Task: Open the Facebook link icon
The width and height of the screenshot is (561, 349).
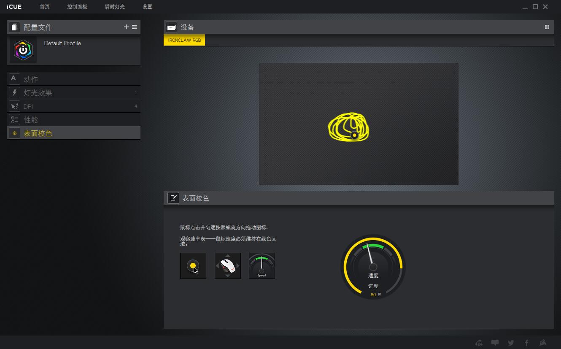Action: coord(526,343)
